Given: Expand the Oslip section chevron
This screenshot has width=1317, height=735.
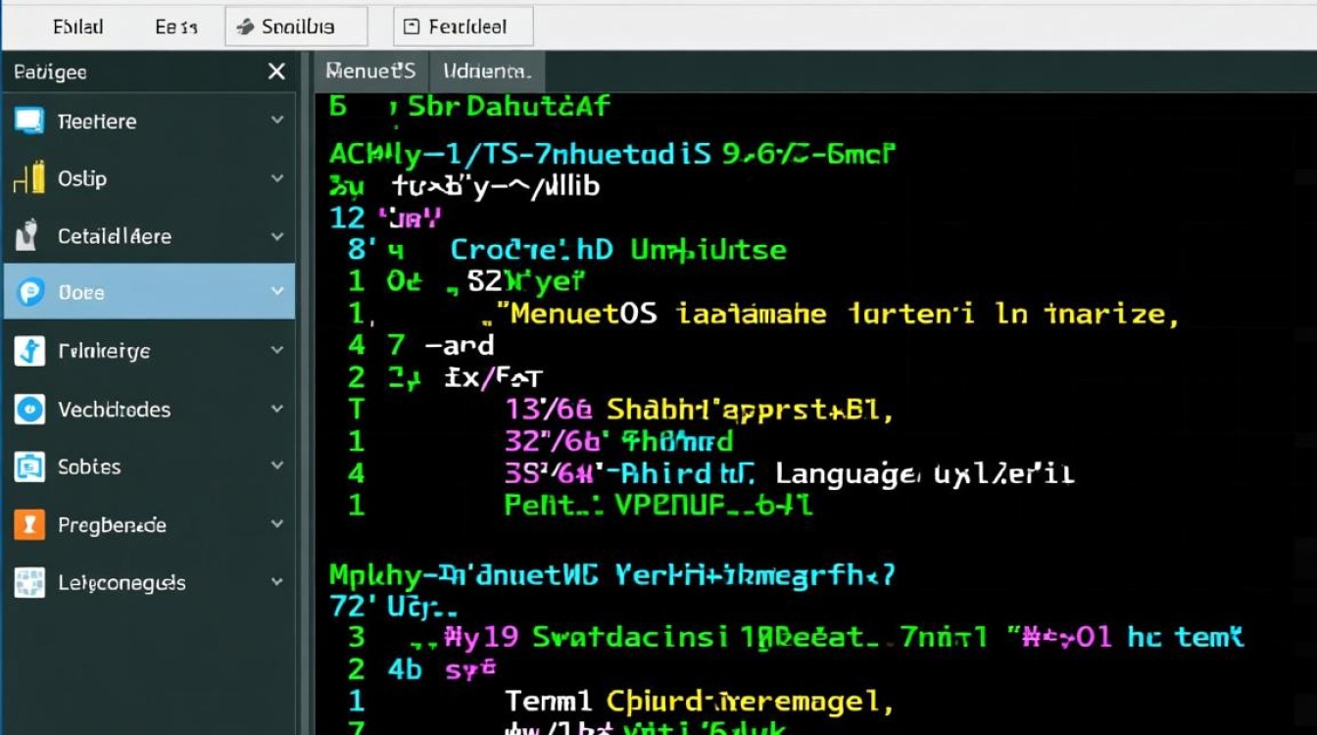Looking at the screenshot, I should [x=277, y=178].
